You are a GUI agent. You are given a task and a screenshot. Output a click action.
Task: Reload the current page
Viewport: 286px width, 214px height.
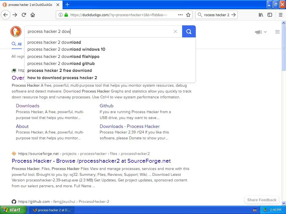point(24,15)
